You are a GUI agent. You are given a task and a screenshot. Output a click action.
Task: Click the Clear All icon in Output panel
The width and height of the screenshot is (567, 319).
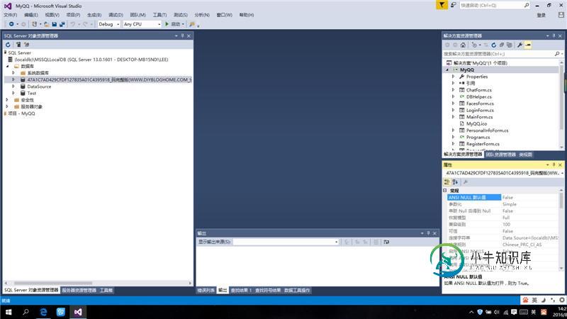pyautogui.click(x=376, y=242)
